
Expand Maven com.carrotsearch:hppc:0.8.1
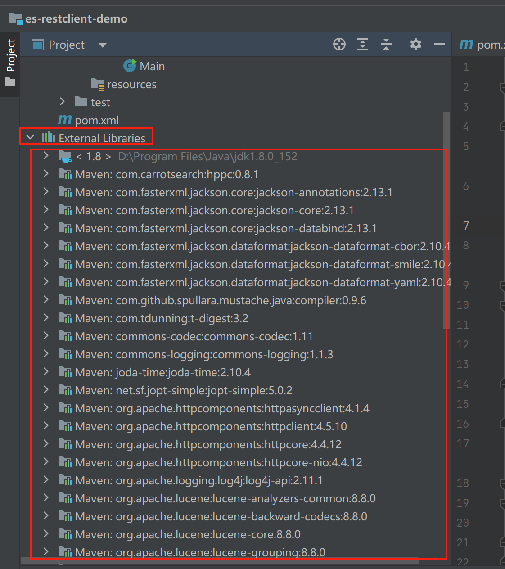[46, 174]
